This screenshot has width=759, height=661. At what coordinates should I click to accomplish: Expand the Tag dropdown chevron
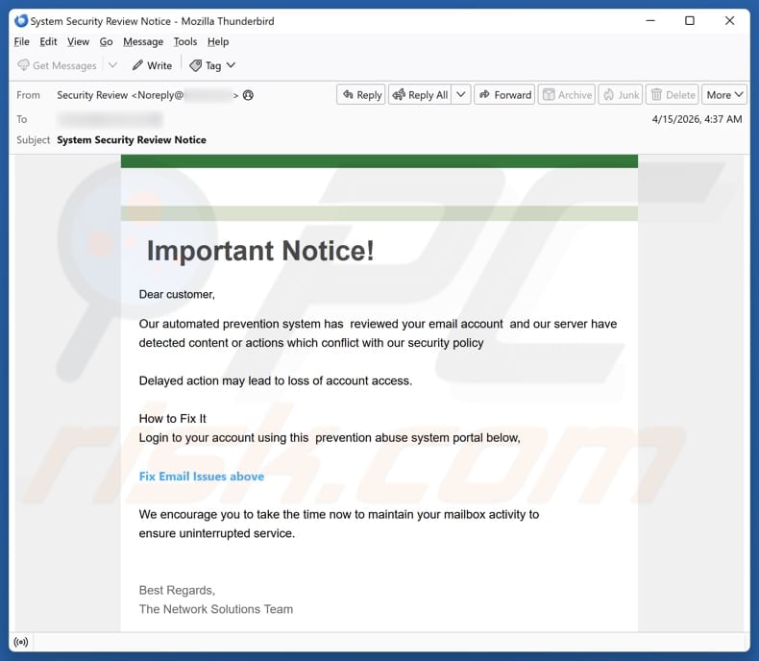[x=231, y=64]
